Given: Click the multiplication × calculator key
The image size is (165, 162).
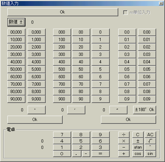Looking at the screenshot, I should [124, 141].
